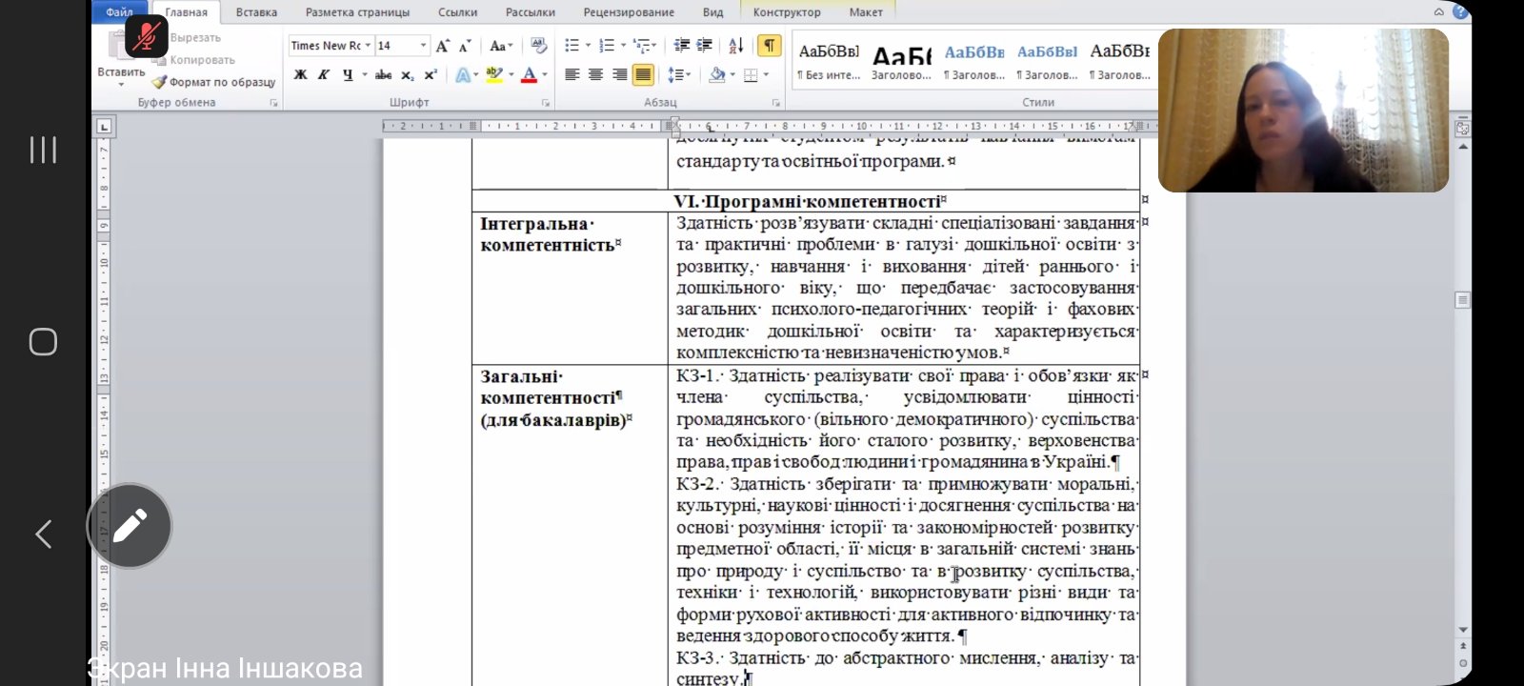This screenshot has width=1524, height=686.
Task: Click the bullets list icon
Action: 571,45
